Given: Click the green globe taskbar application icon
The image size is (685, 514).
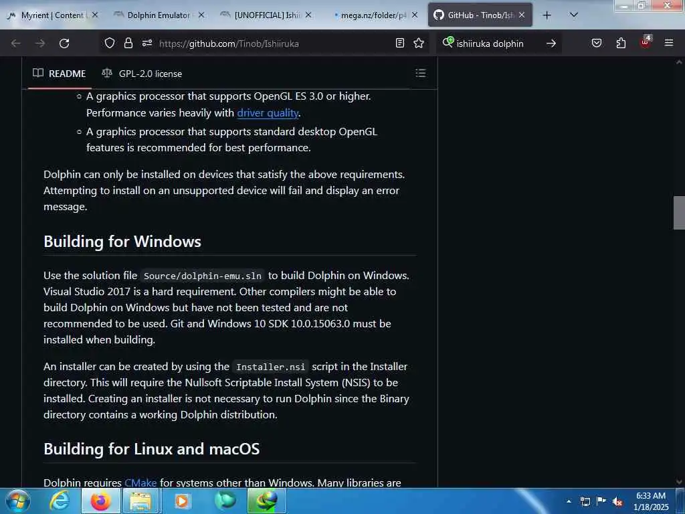Looking at the screenshot, I should [266, 501].
